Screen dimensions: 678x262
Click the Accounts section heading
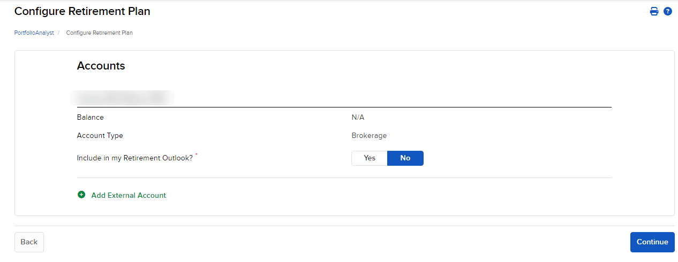click(101, 66)
